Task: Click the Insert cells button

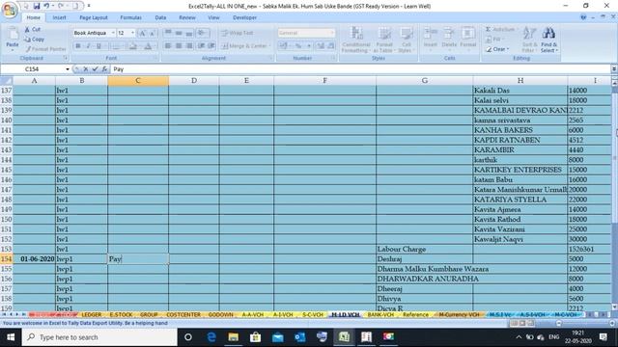Action: point(431,40)
